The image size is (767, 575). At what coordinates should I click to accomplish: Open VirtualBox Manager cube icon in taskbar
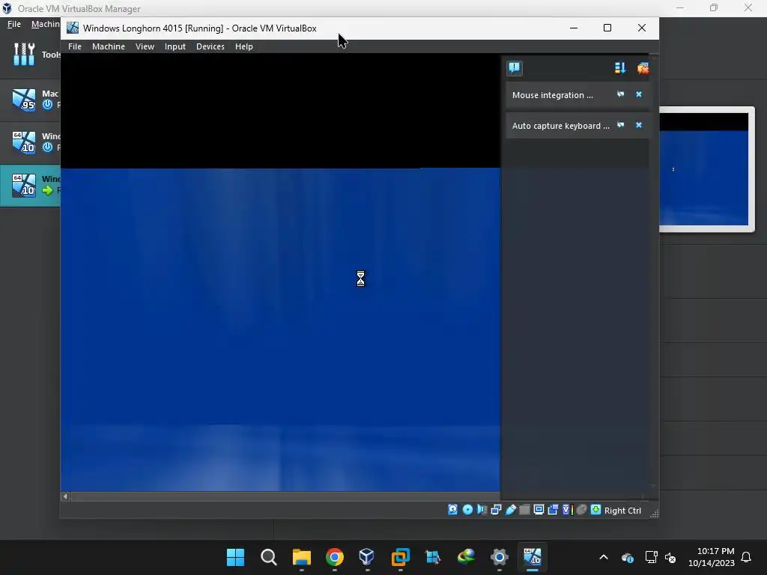(x=367, y=557)
